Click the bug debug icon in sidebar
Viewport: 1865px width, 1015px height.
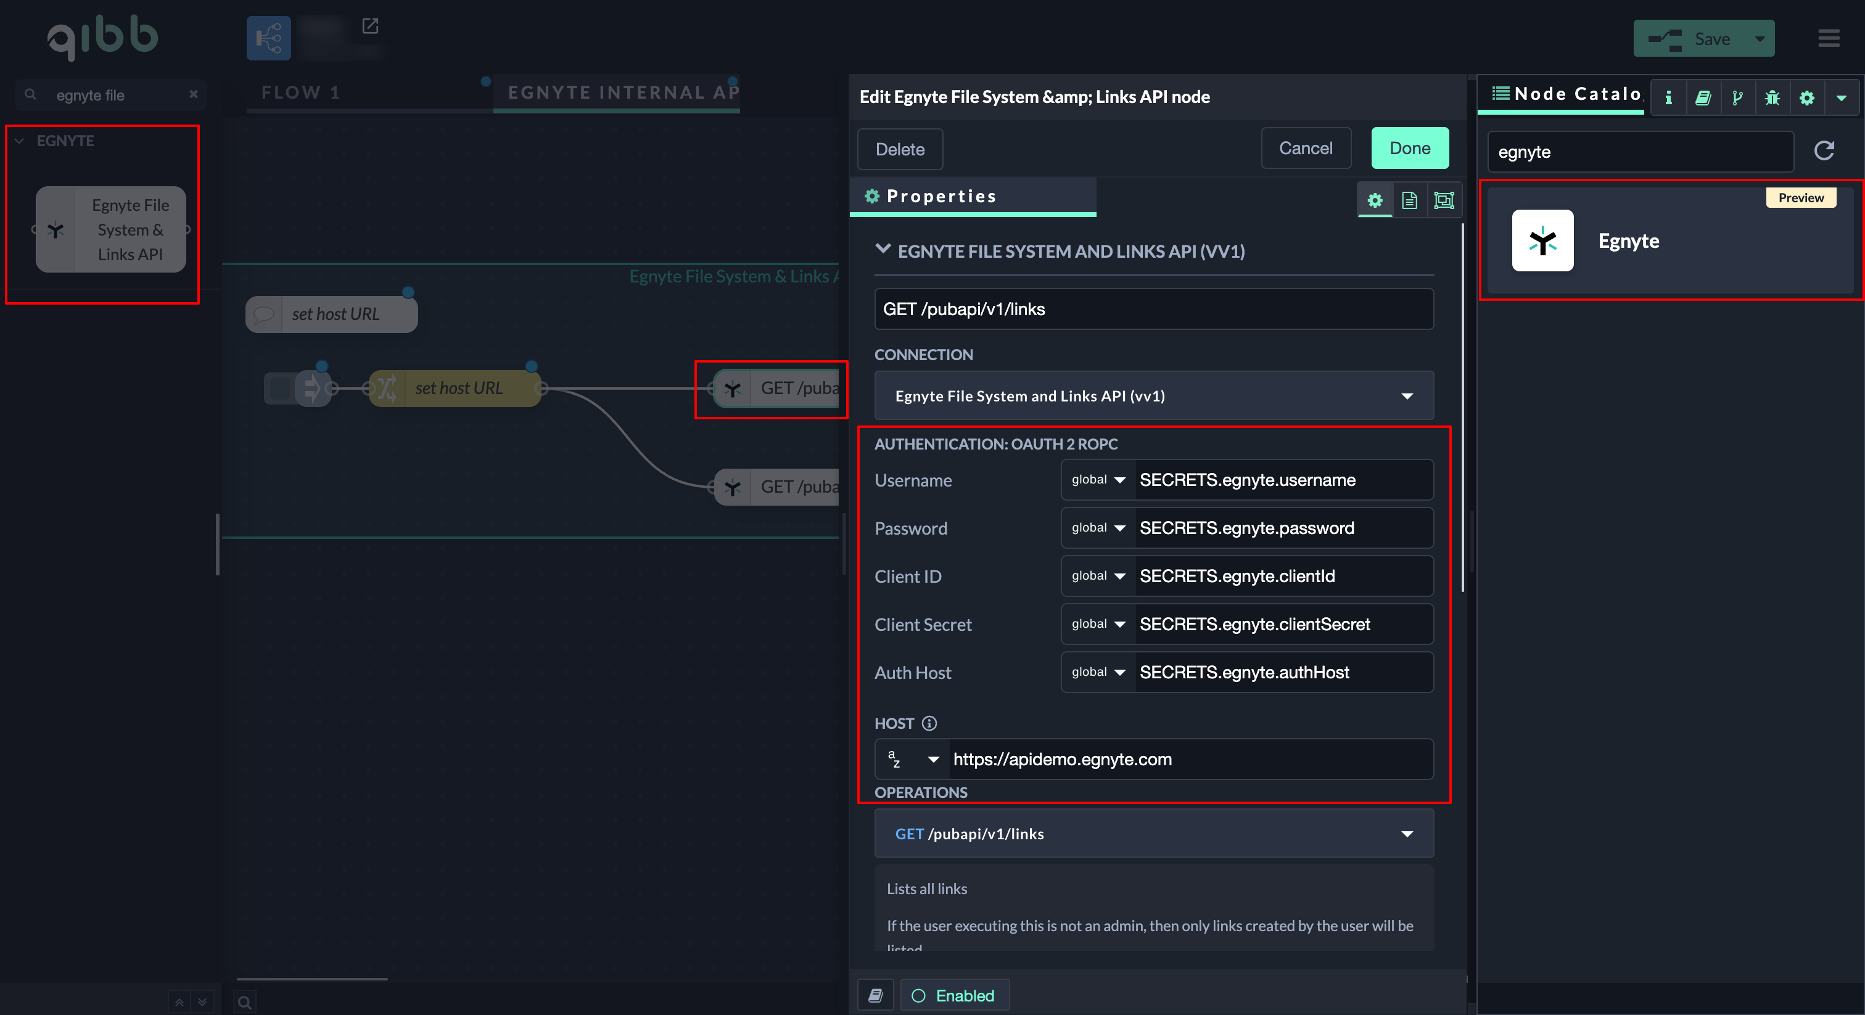1772,97
